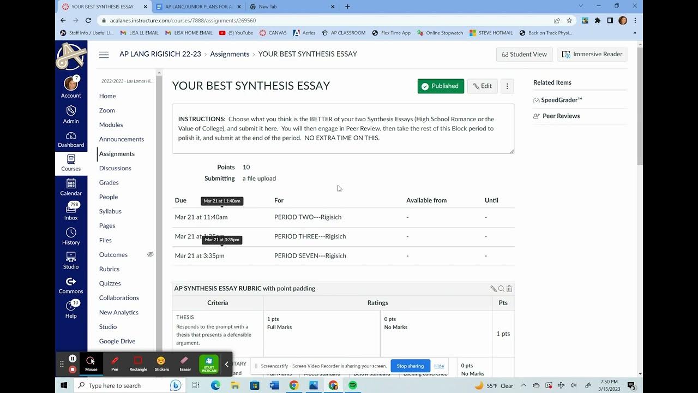This screenshot has height=393, width=698.
Task: Open Rubrics in course navigation
Action: point(109,269)
